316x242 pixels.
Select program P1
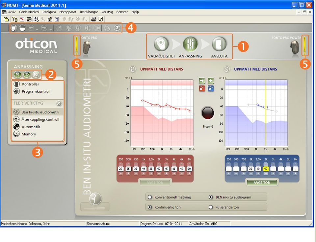17,75
